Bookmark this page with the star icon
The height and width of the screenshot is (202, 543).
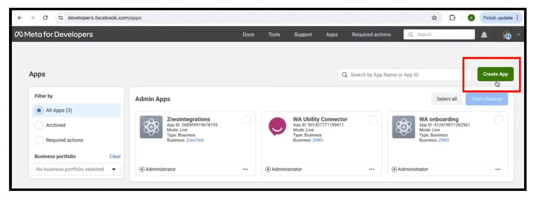click(434, 18)
